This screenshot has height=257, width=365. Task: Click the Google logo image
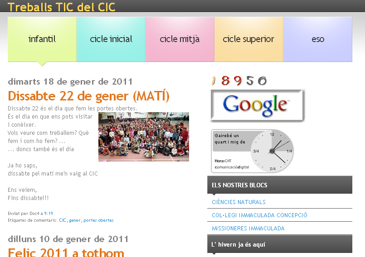coord(257,105)
